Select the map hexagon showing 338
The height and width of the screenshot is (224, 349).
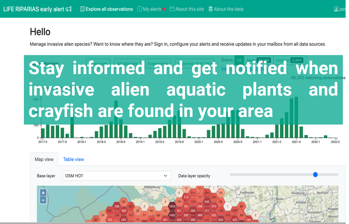coord(117,206)
